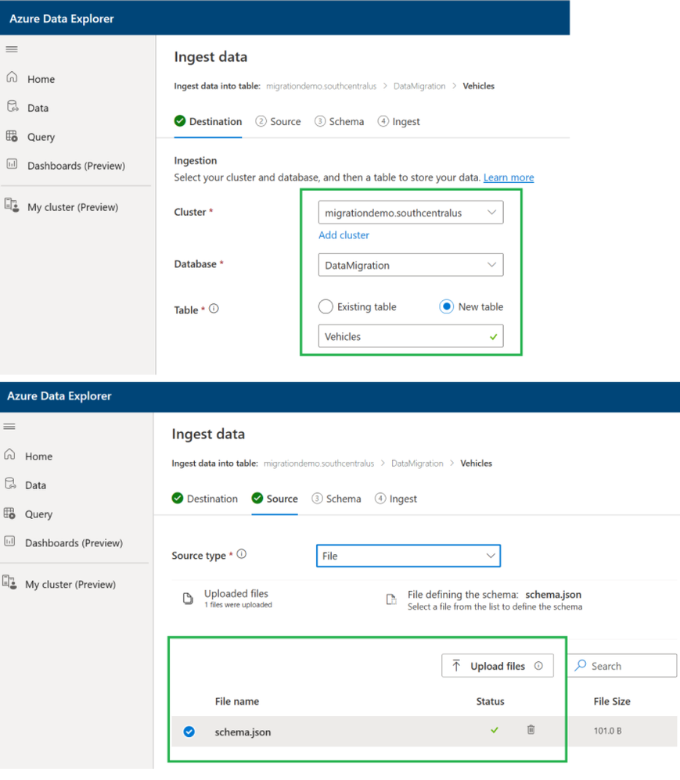Viewport: 680px width, 780px height.
Task: Click File Size column header
Action: tap(612, 701)
